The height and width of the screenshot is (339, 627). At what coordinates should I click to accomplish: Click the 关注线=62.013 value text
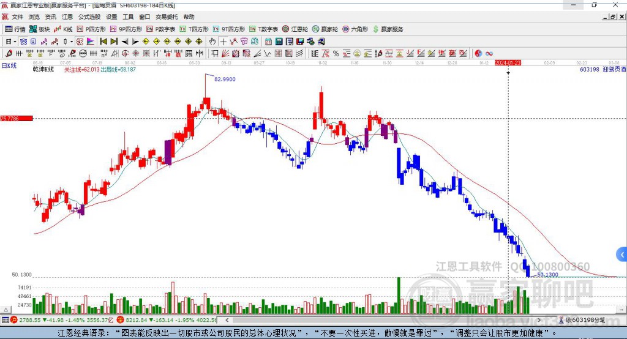click(x=81, y=70)
